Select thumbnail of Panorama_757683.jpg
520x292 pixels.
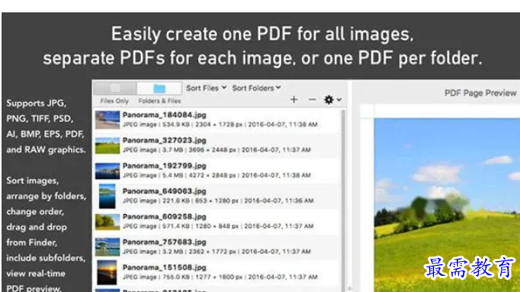pos(108,247)
